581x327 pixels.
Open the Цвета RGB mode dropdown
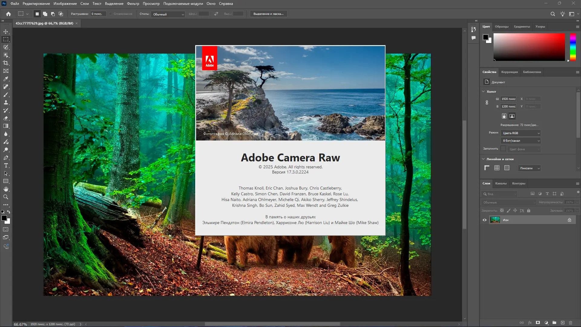click(x=521, y=133)
